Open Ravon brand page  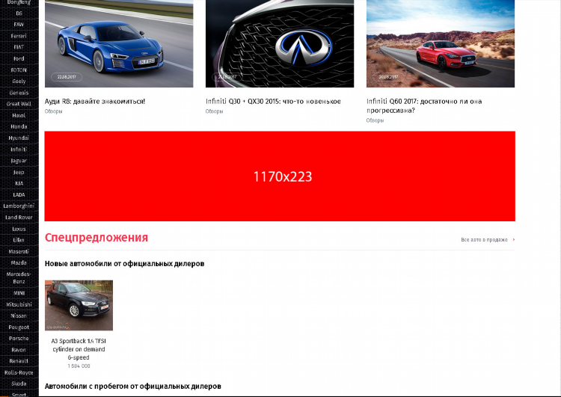pos(19,350)
